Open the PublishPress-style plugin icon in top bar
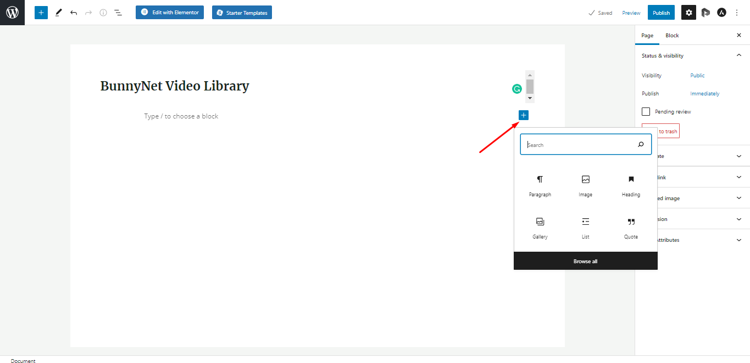The width and height of the screenshot is (750, 363). coord(705,13)
